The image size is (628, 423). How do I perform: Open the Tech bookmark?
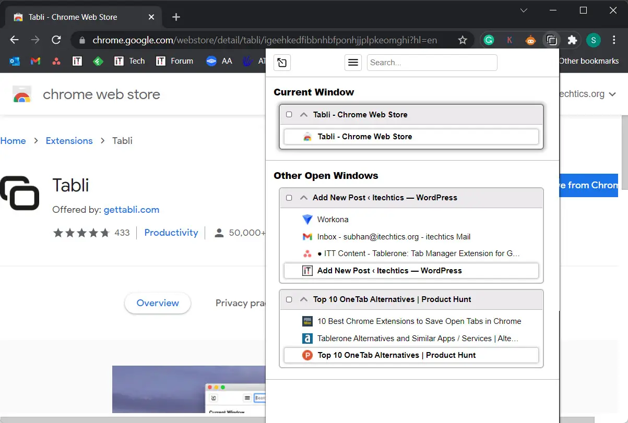[129, 61]
